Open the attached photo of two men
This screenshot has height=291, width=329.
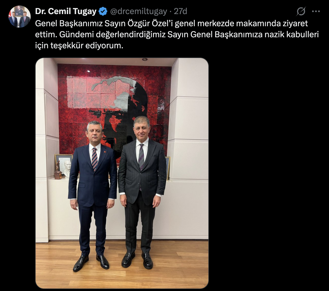122,173
